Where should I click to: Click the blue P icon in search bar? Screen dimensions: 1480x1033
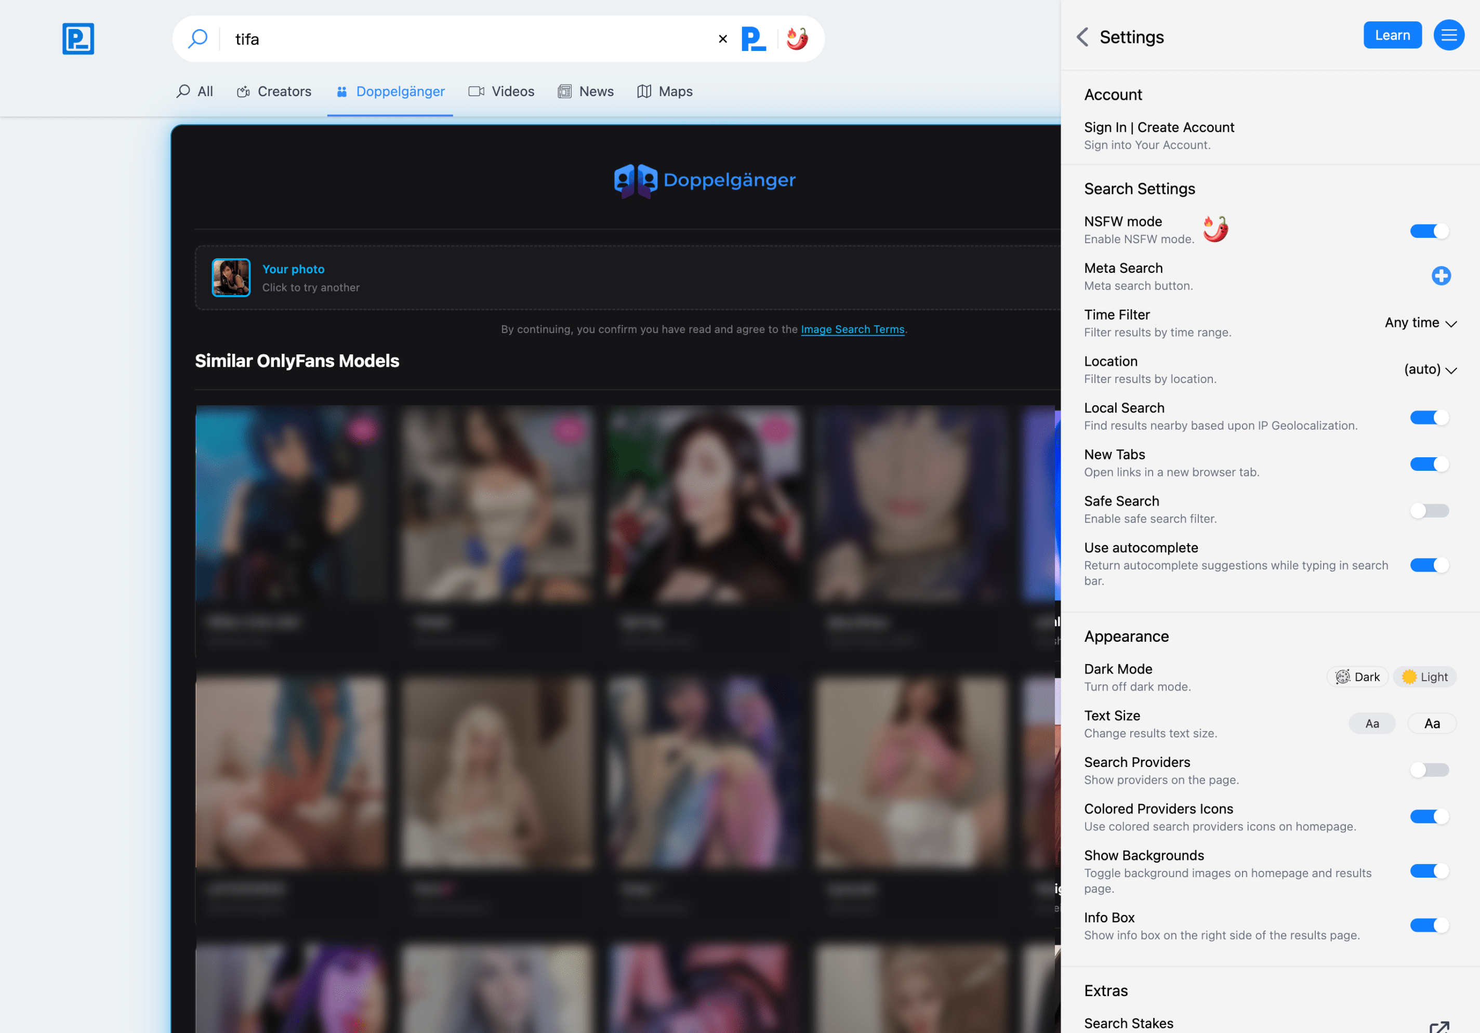[753, 38]
